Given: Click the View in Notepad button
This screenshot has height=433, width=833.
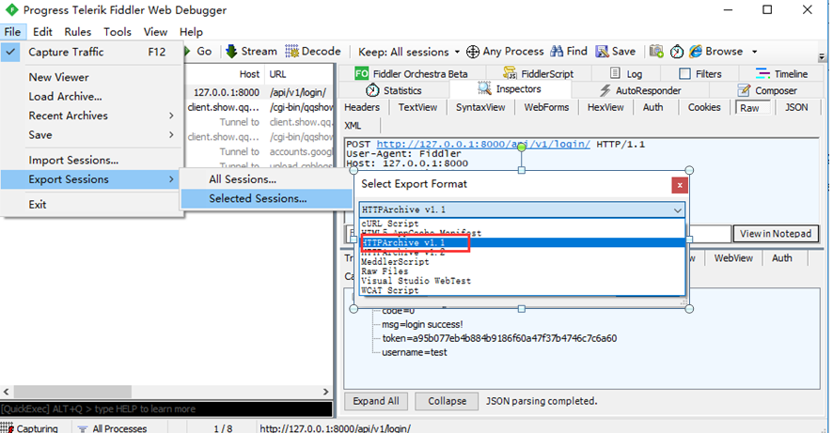Looking at the screenshot, I should tap(776, 234).
